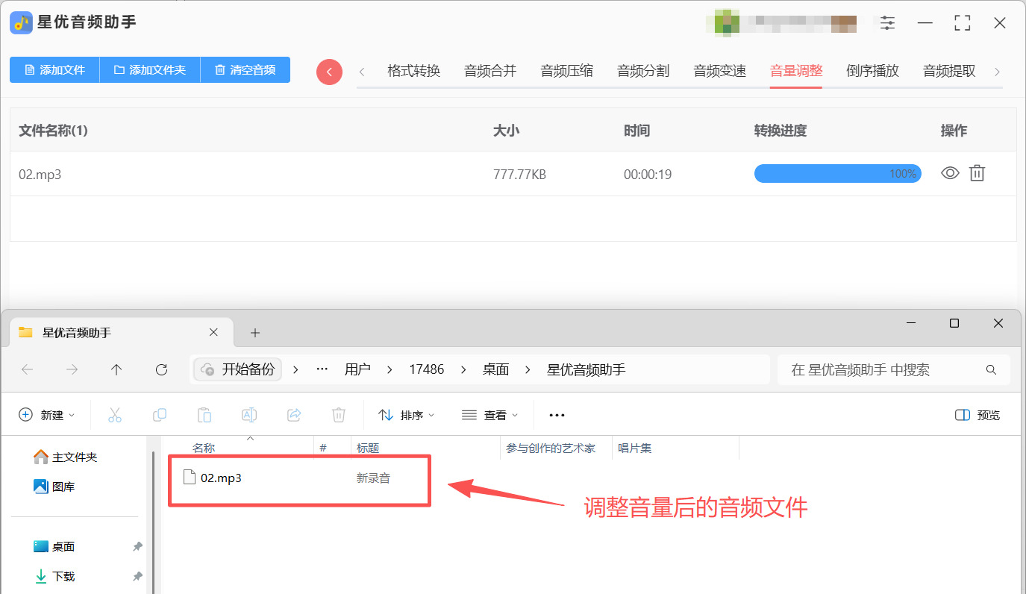Click the 777.77KB size value
This screenshot has height=594, width=1026.
point(519,175)
